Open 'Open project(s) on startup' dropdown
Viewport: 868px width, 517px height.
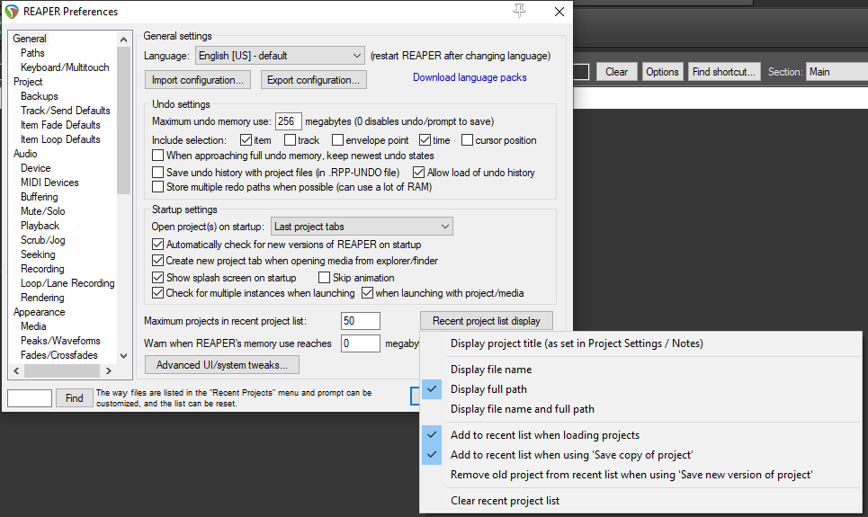click(x=362, y=227)
